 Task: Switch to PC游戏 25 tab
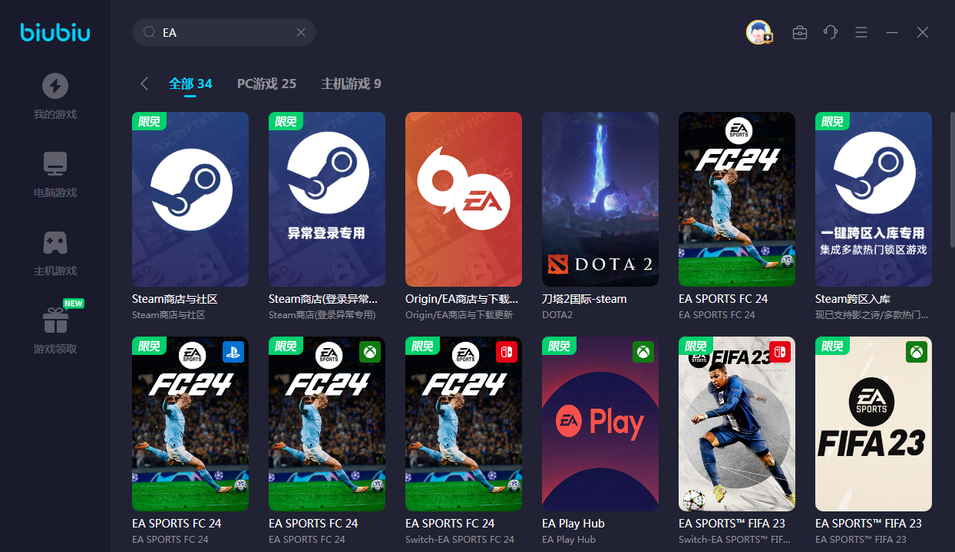(x=266, y=84)
